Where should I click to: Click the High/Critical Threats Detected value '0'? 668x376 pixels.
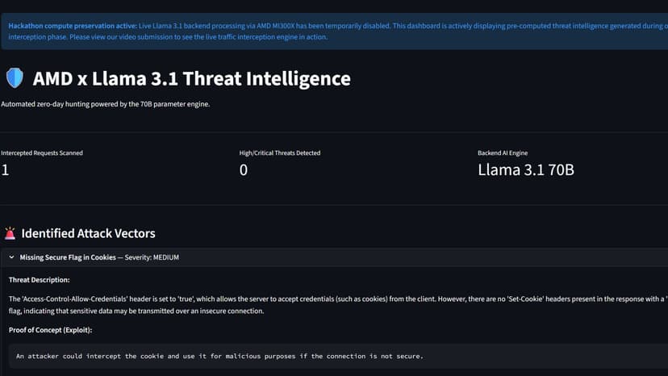click(244, 170)
